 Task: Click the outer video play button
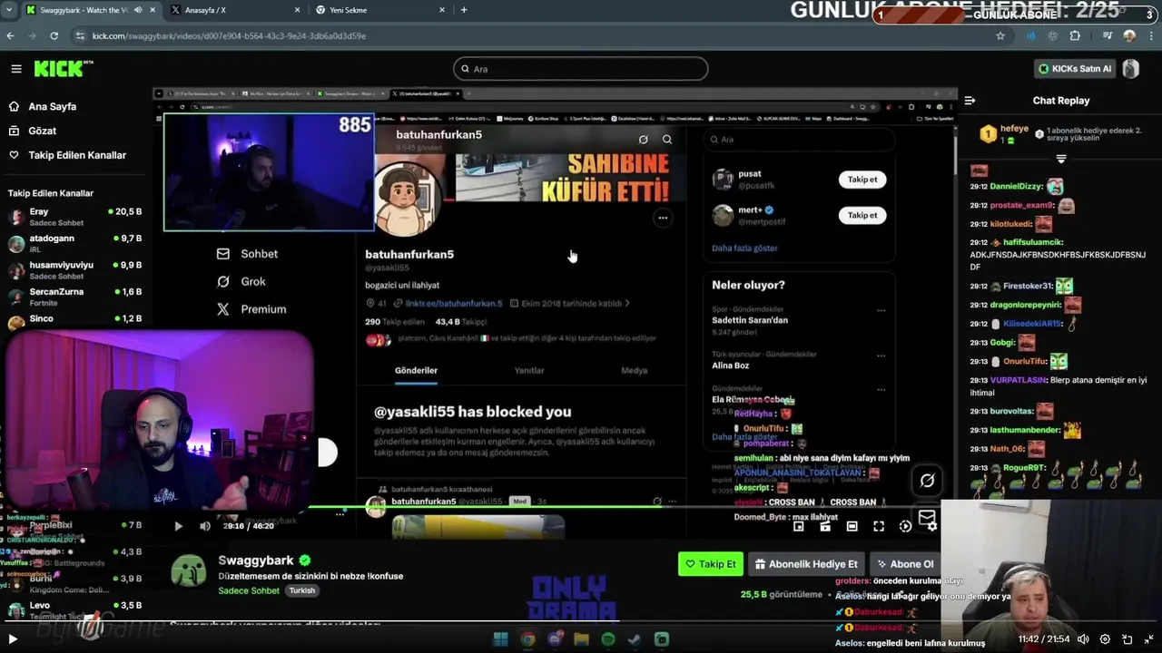pos(13,639)
